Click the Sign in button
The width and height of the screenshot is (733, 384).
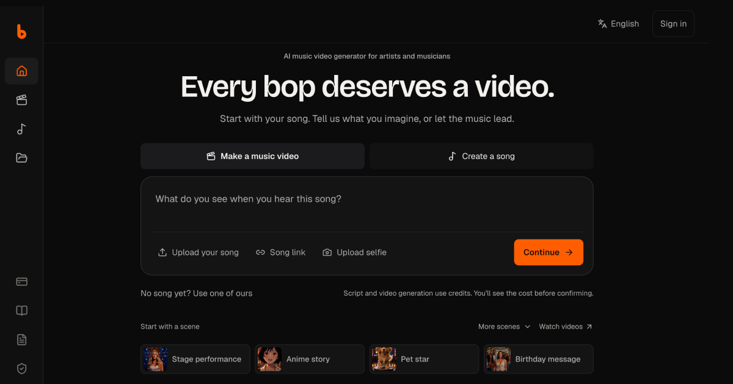click(673, 24)
